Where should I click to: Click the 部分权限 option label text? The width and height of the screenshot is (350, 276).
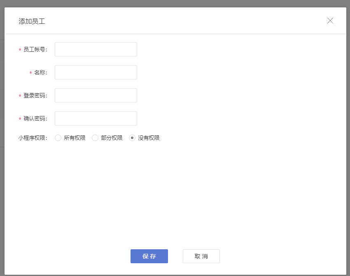tap(112, 138)
